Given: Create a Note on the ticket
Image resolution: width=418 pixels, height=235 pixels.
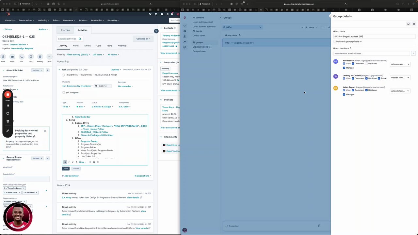Looking at the screenshot, I should click(x=3, y=57).
